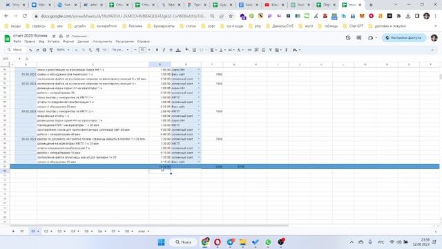Click the toolbar search Меню field
The image size is (442, 249).
(x=16, y=50)
